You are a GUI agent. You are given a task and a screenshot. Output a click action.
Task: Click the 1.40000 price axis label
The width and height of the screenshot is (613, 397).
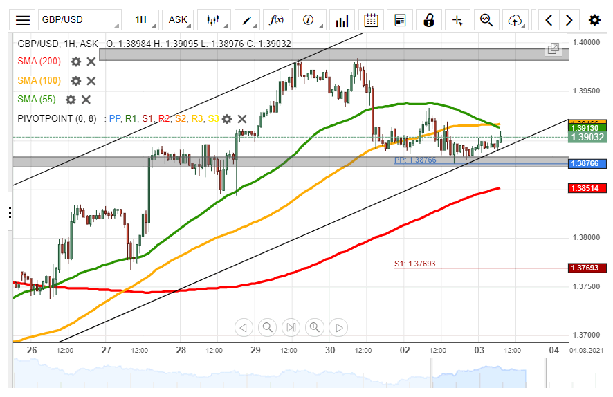(x=586, y=42)
